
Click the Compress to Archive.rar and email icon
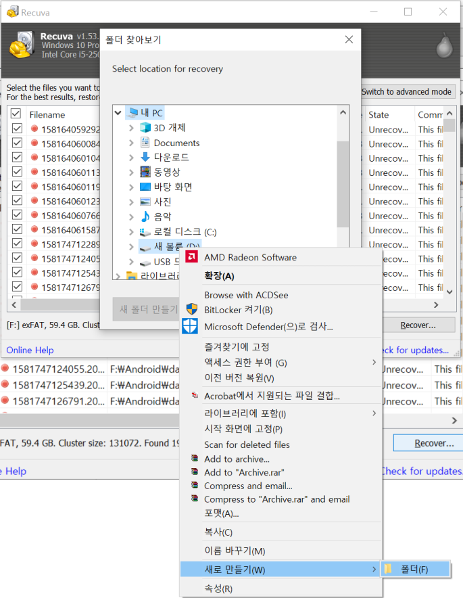(x=195, y=499)
